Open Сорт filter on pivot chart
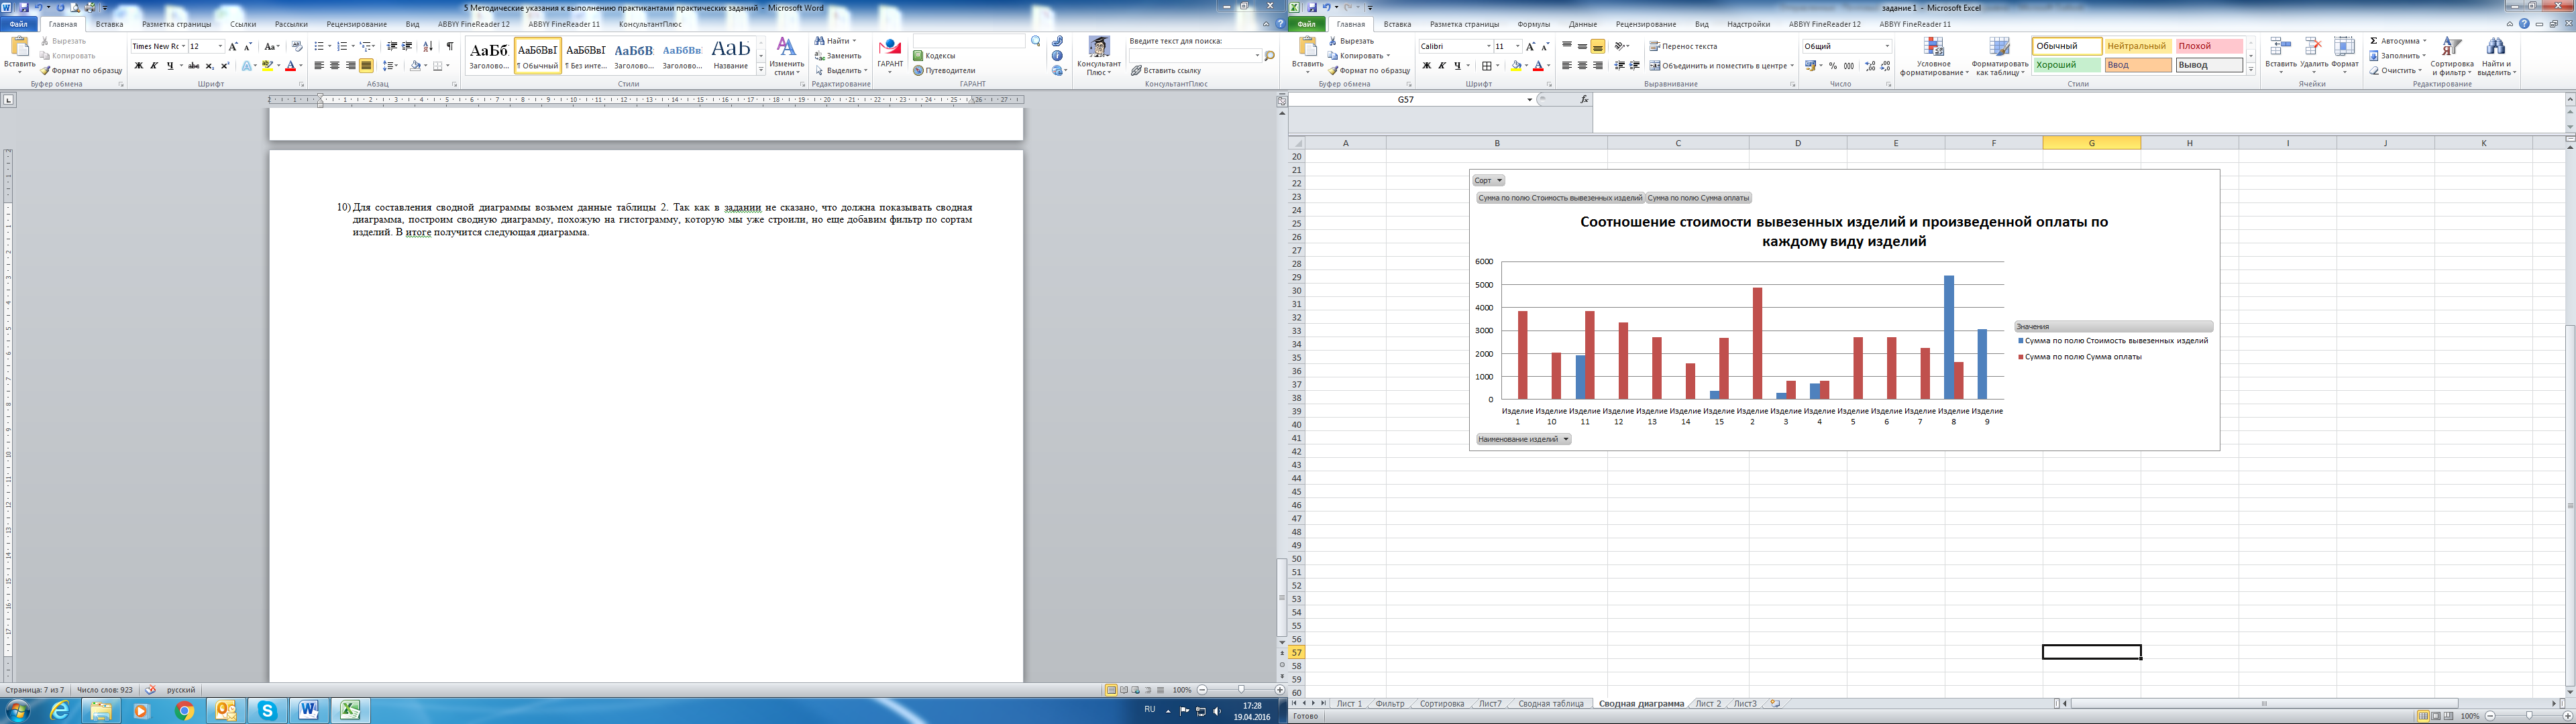This screenshot has width=2576, height=724. tap(1488, 181)
